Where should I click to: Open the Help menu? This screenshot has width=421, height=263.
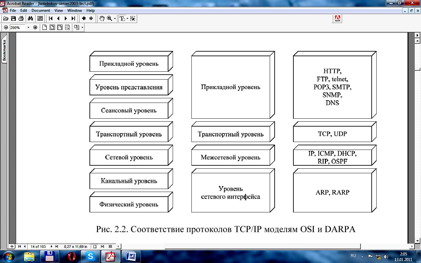click(x=90, y=11)
